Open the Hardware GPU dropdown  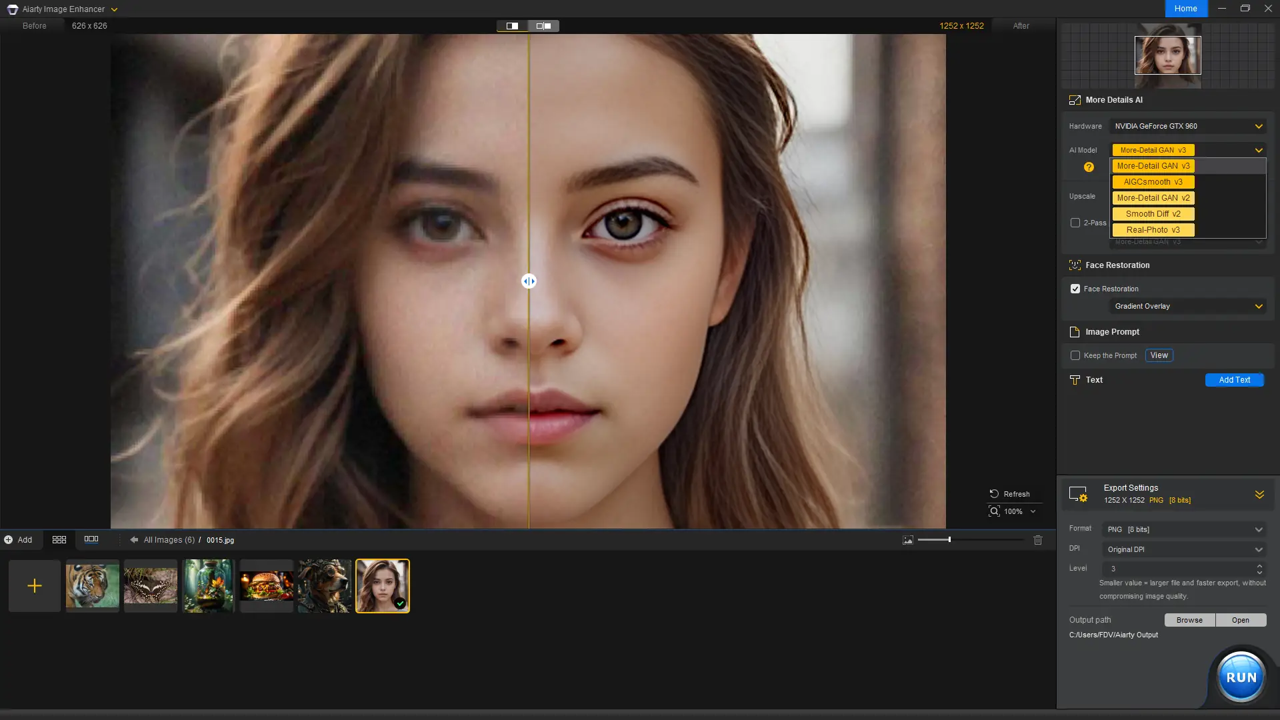pyautogui.click(x=1188, y=126)
